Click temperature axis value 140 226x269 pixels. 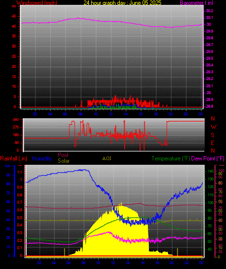point(210,172)
